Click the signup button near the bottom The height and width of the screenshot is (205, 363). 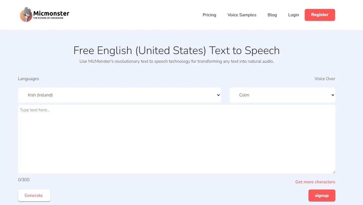coord(322,195)
